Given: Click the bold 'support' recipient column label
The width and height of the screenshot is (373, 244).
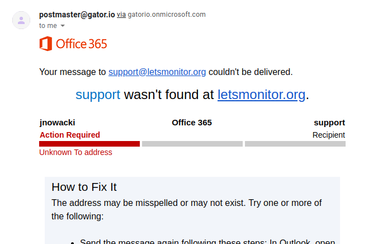Looking at the screenshot, I should click(329, 123).
